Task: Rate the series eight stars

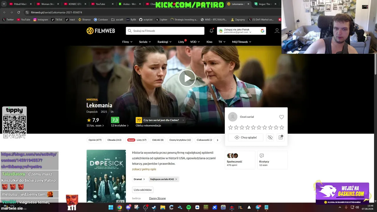Action: (270, 127)
